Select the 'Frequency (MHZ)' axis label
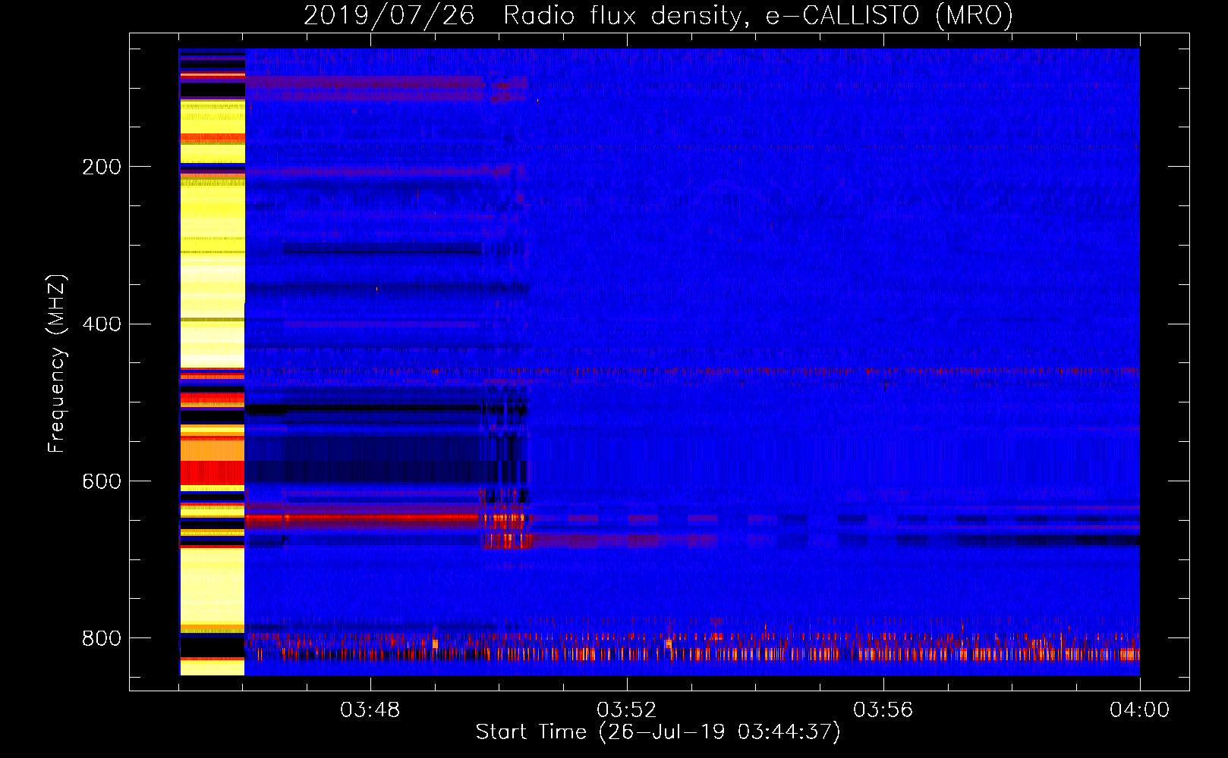The height and width of the screenshot is (758, 1228). coord(57,364)
